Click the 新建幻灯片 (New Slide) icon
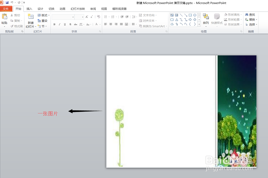268x178 pixels. pyautogui.click(x=31, y=16)
